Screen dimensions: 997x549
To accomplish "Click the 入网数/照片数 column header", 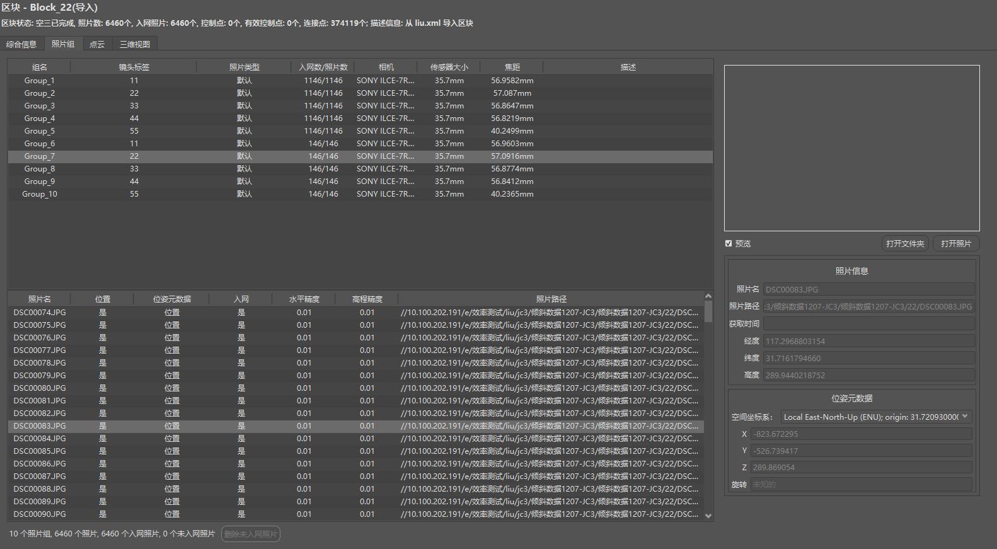I will tap(323, 67).
